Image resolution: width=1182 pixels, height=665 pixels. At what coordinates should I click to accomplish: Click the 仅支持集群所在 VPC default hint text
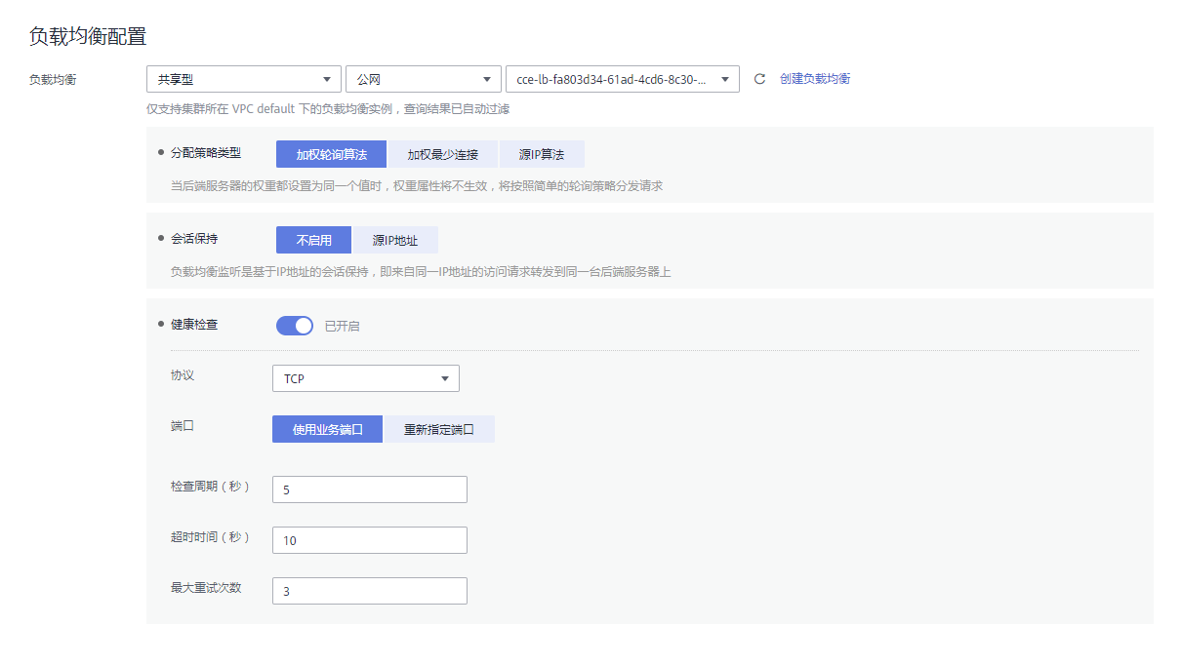328,109
